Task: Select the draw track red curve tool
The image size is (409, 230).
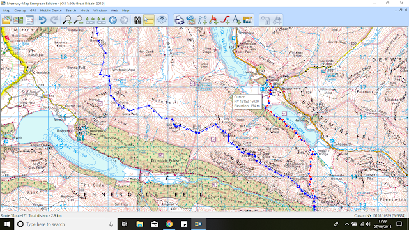Action: [225, 20]
